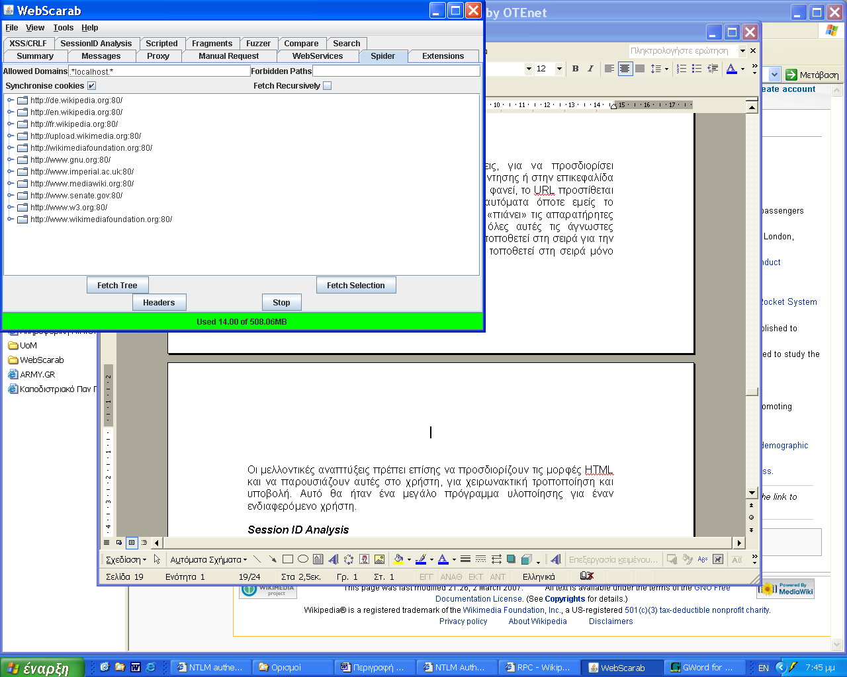
Task: Open the Σχεδίαση drawing menu dropdown
Action: 126,559
